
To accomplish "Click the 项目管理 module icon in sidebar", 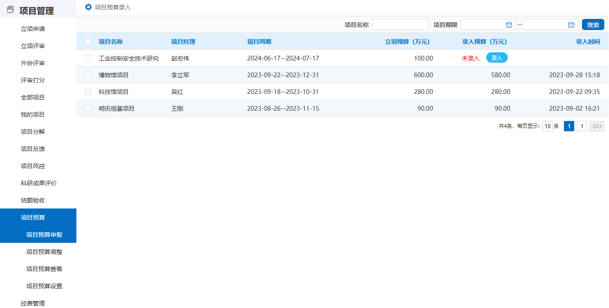I will pyautogui.click(x=10, y=9).
